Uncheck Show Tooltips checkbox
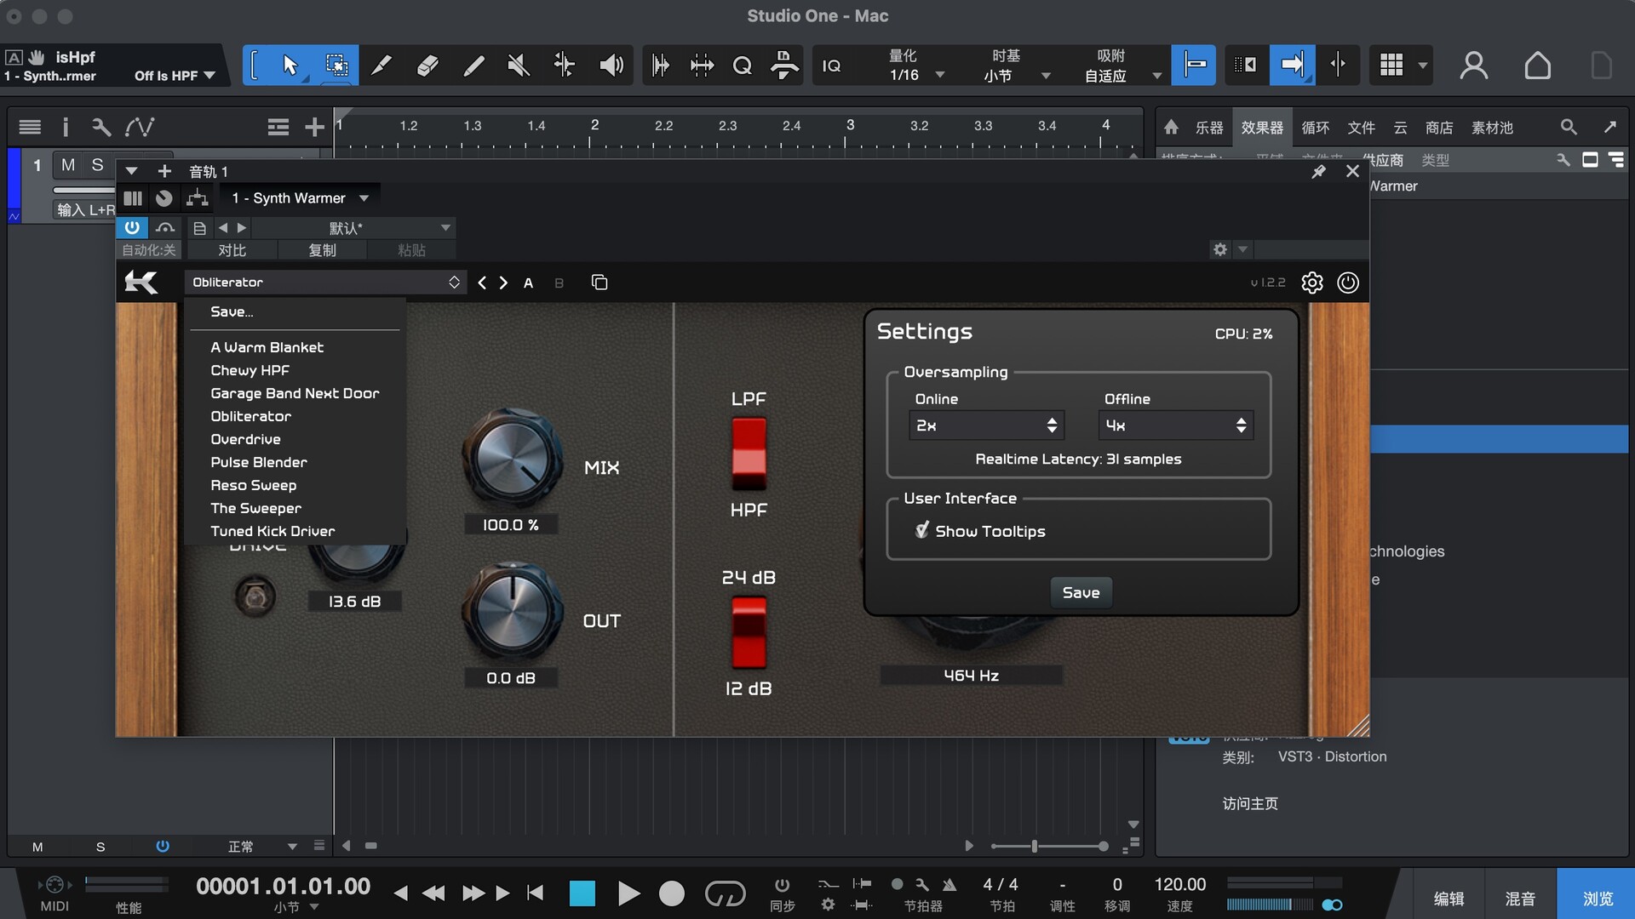 pyautogui.click(x=922, y=531)
